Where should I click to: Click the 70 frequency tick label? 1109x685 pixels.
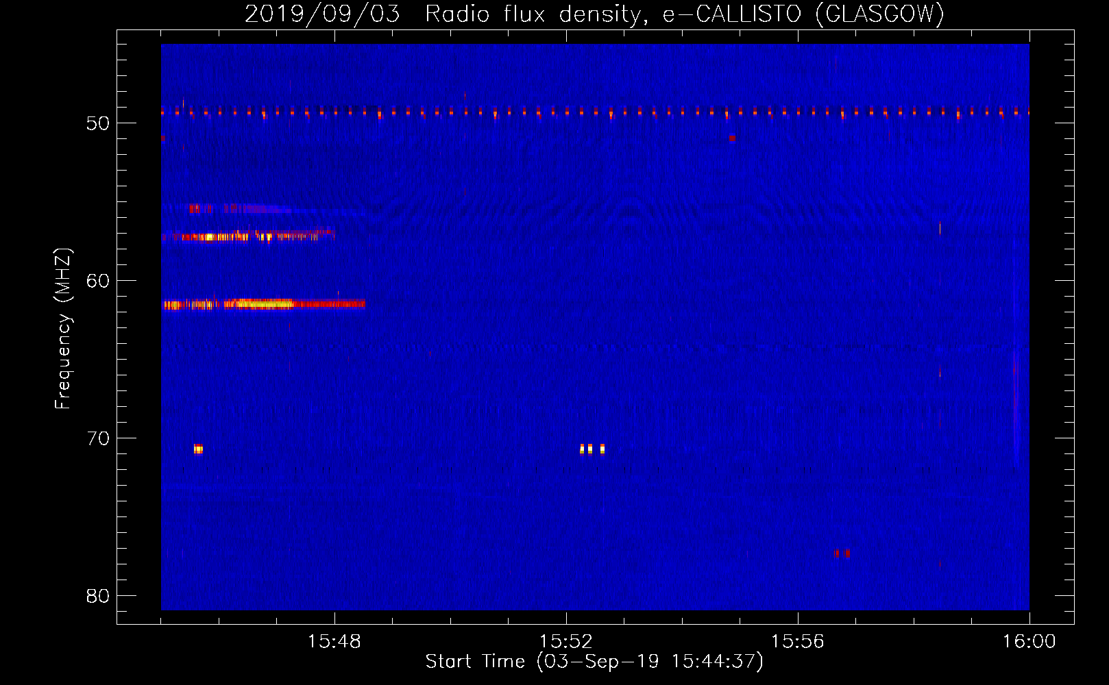(x=99, y=438)
